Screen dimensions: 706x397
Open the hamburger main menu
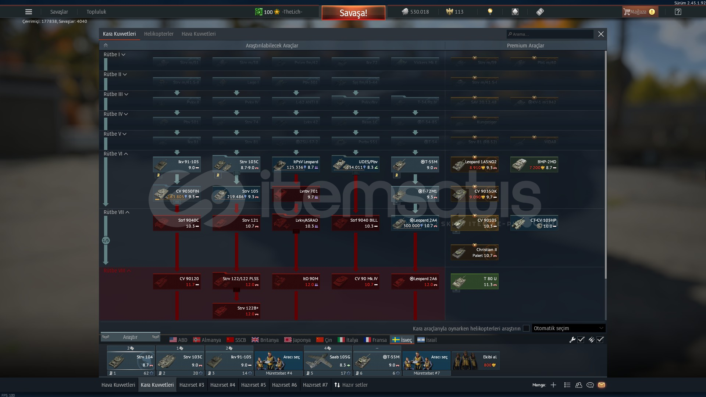point(29,12)
